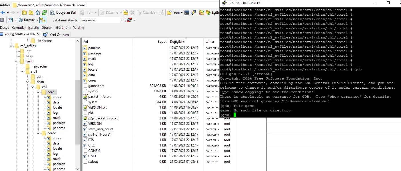401x171 pixels.
Task: Select the CONFIG file
Action: [x=94, y=151]
